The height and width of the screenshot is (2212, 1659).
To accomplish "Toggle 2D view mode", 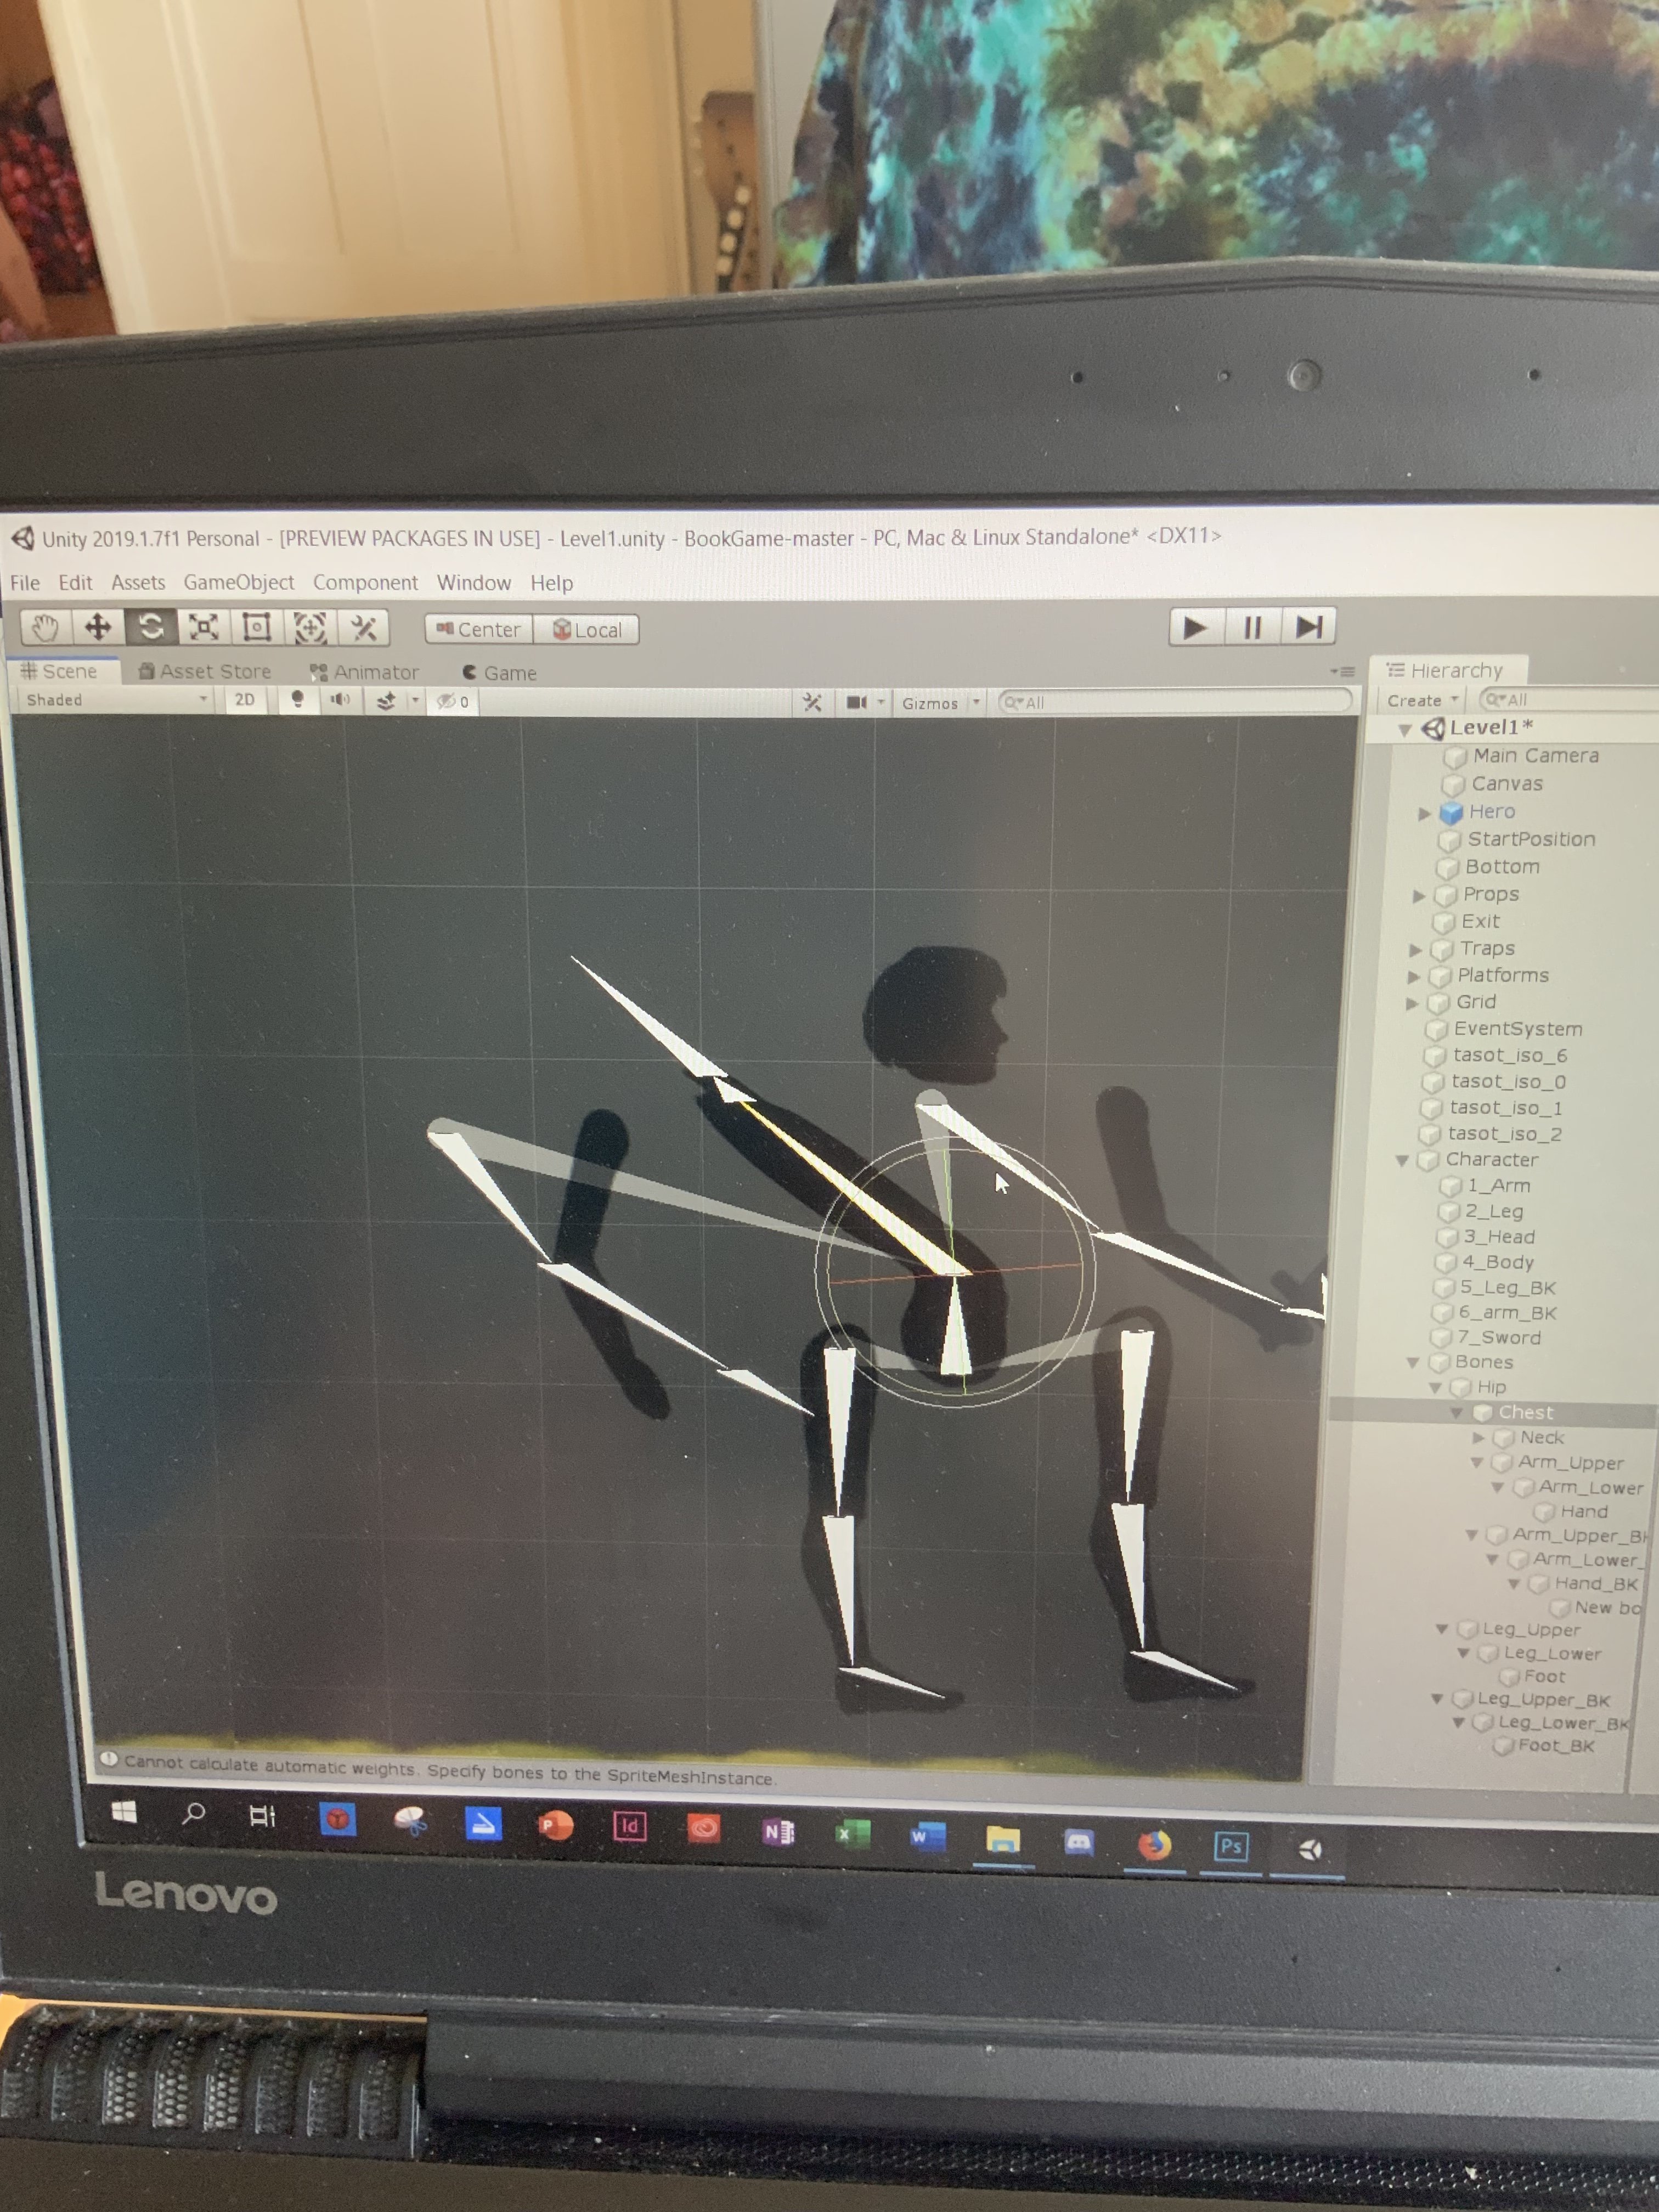I will coord(246,699).
